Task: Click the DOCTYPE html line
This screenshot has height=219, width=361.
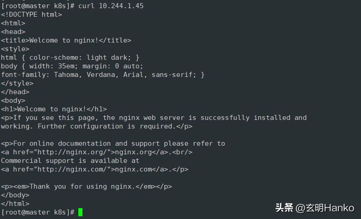Action: [31, 14]
